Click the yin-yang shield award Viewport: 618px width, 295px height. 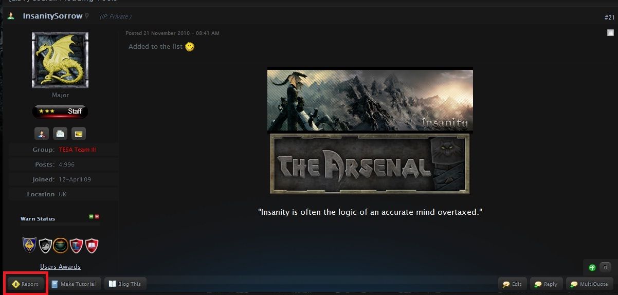45,246
